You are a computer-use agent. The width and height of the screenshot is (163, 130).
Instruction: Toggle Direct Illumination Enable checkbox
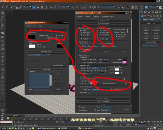tap(80, 31)
